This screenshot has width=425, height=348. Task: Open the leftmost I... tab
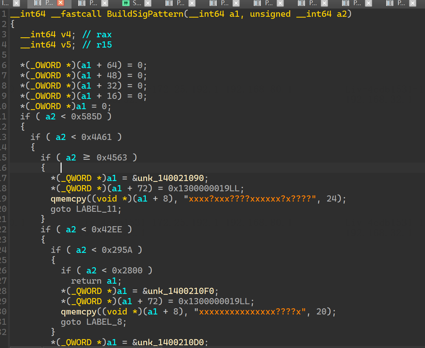tap(5, 3)
